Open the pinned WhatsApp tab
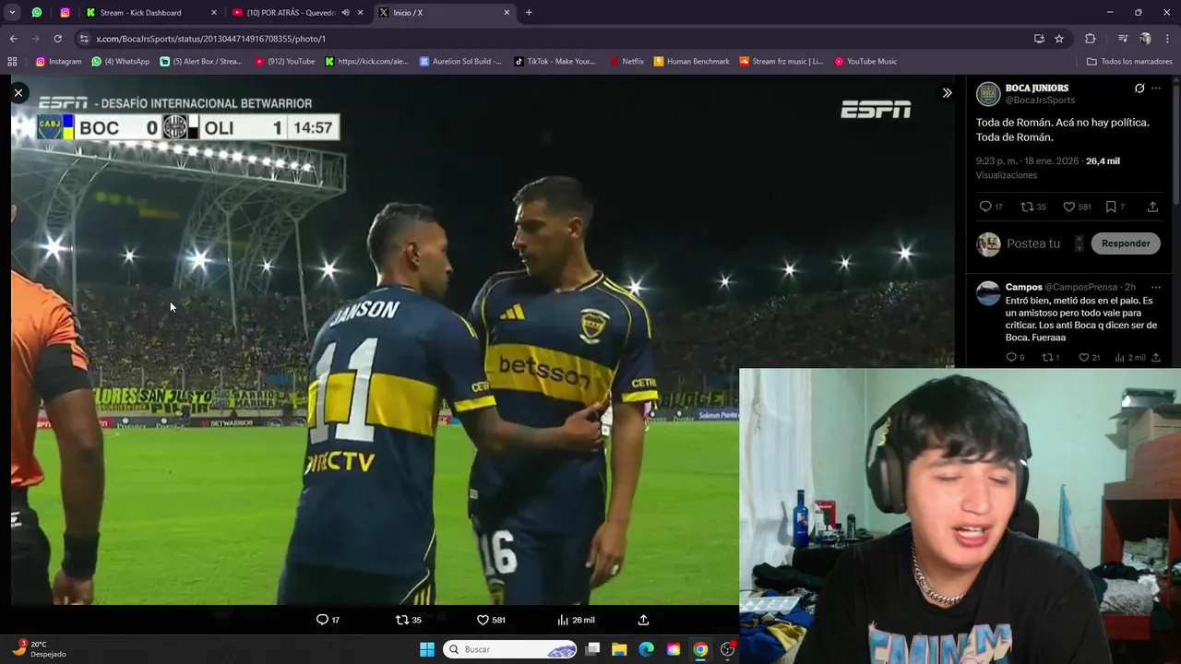 (x=37, y=13)
